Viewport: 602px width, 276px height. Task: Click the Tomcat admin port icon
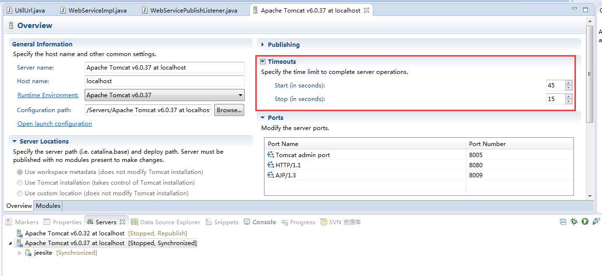(271, 155)
